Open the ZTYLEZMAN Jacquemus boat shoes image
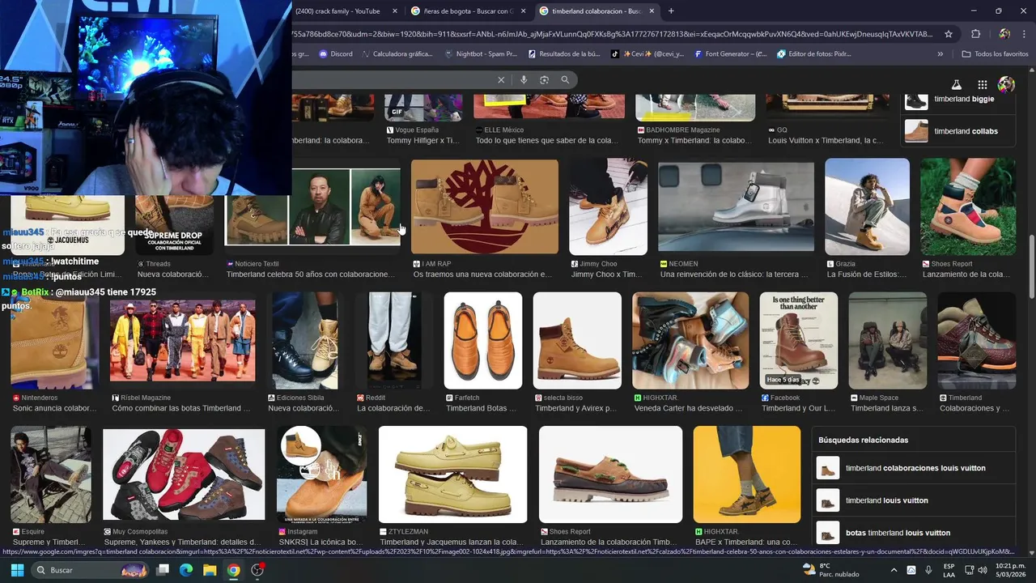The height and width of the screenshot is (583, 1036). [453, 474]
